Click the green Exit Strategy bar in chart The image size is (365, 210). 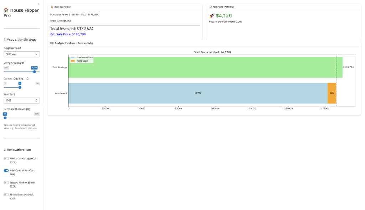205,67
